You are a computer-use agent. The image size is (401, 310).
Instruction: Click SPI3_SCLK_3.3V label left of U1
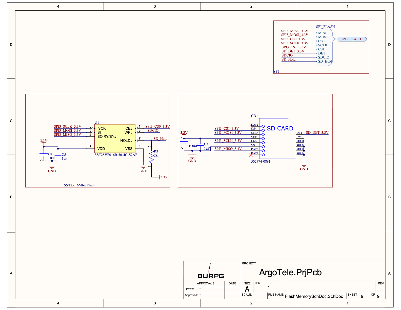tap(68, 126)
